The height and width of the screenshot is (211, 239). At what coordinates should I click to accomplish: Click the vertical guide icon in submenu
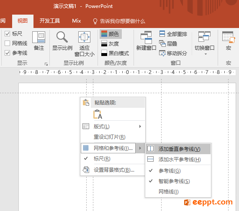coord(151,149)
